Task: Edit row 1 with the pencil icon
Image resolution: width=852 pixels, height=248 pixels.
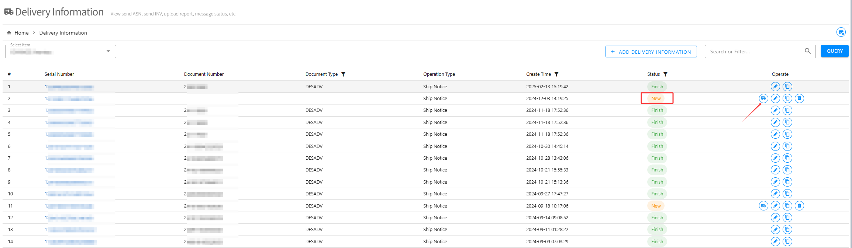Action: (775, 86)
